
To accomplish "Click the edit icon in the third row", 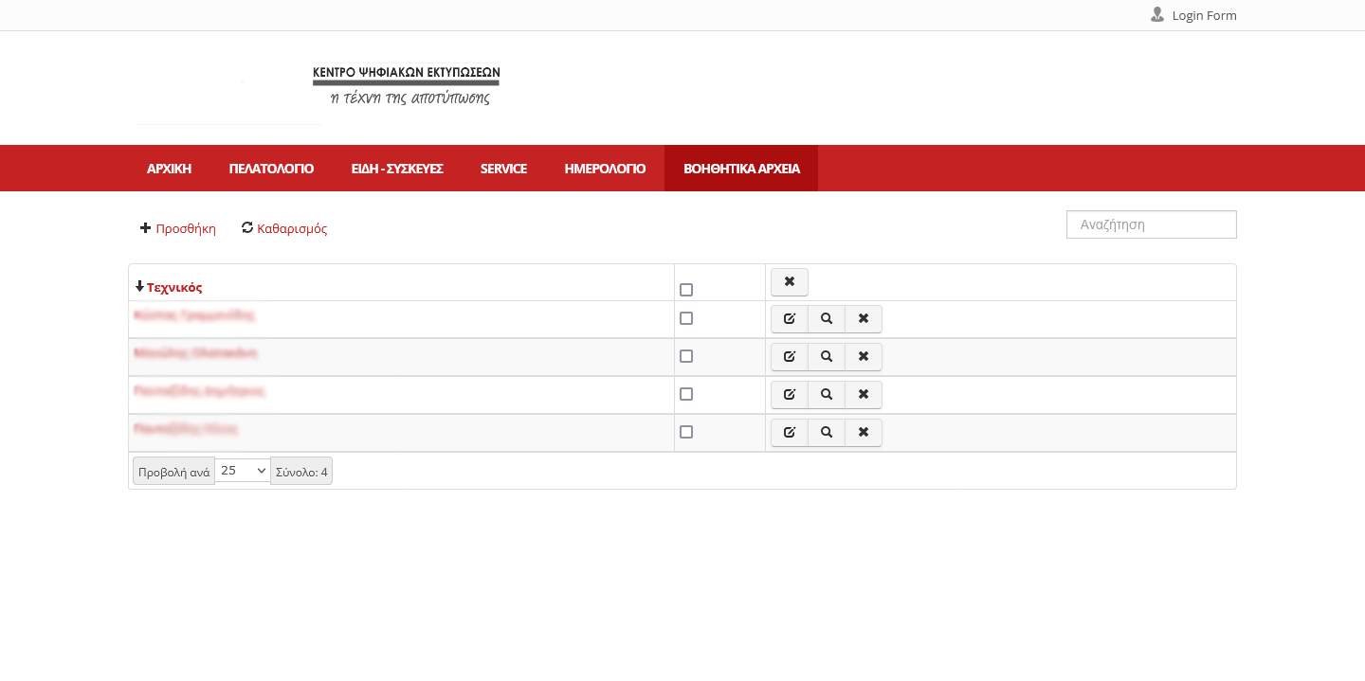I will coord(789,395).
